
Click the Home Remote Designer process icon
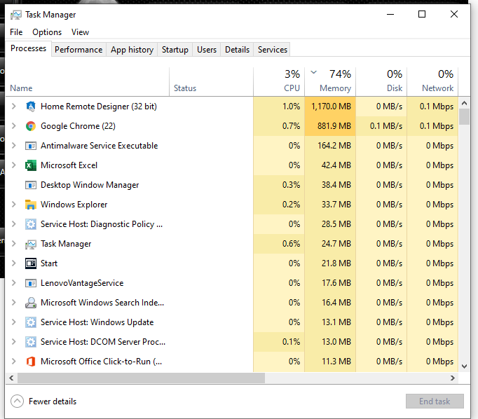(x=30, y=107)
